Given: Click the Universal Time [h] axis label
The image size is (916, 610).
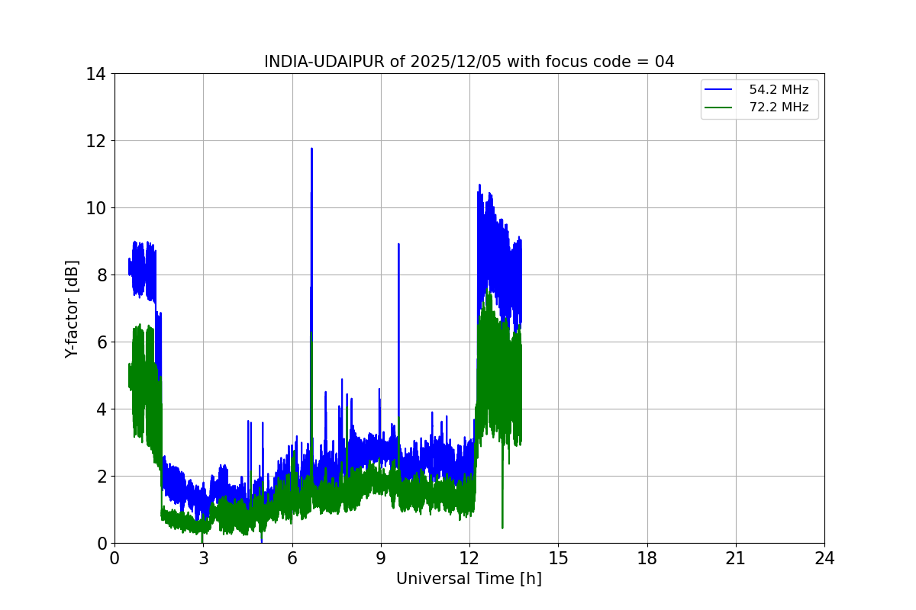Looking at the screenshot, I should [469, 579].
